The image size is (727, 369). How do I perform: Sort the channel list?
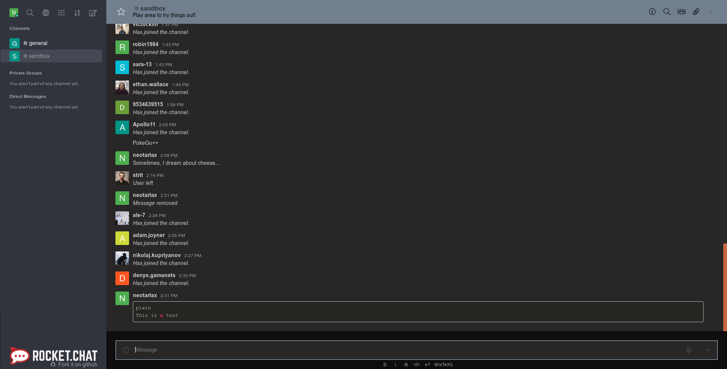[x=77, y=12]
